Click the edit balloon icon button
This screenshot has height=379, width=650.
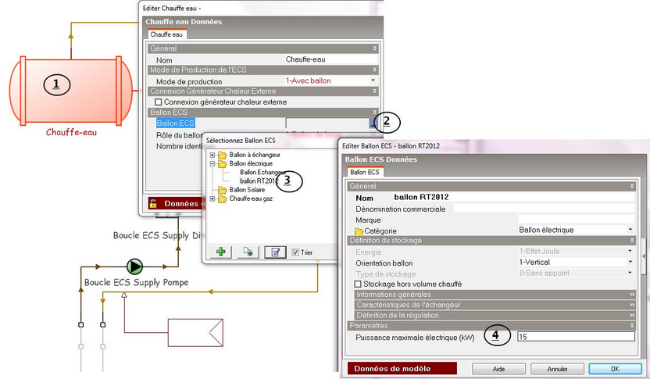tap(275, 252)
